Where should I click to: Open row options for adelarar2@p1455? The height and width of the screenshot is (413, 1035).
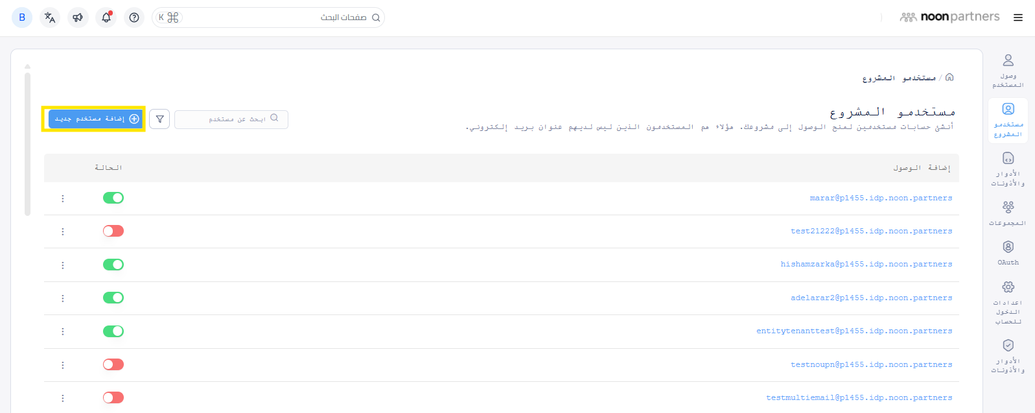pyautogui.click(x=63, y=298)
